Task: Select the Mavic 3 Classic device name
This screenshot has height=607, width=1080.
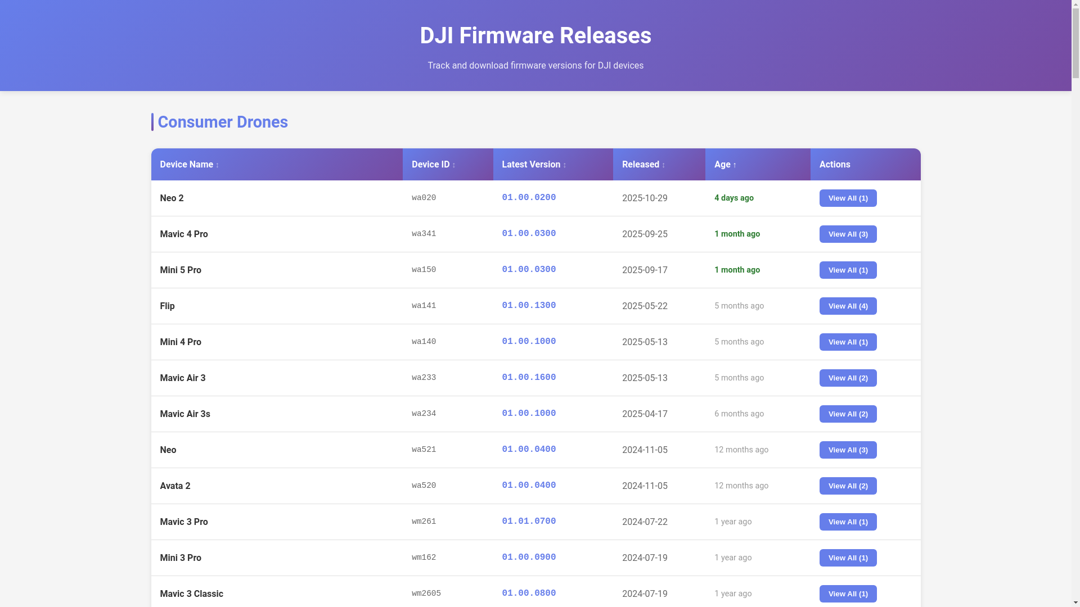Action: point(191,594)
